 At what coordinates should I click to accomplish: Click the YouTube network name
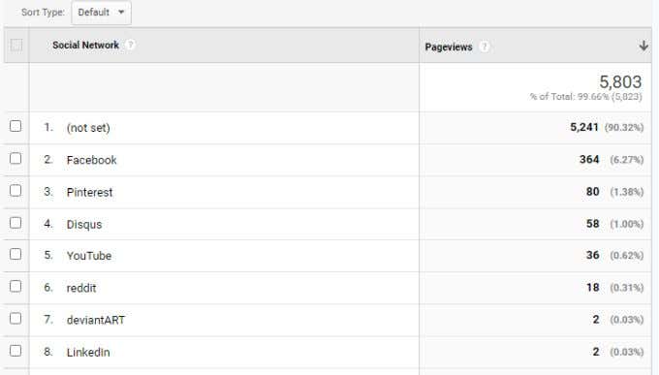[x=89, y=256]
